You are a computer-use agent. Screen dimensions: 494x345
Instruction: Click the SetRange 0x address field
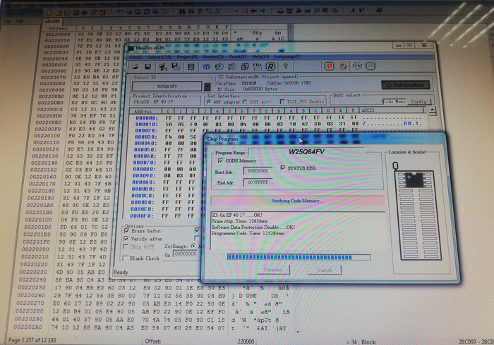[186, 254]
